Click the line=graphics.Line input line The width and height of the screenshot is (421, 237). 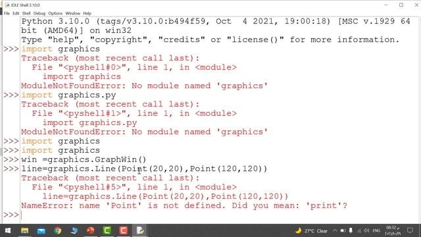pyautogui.click(x=144, y=169)
